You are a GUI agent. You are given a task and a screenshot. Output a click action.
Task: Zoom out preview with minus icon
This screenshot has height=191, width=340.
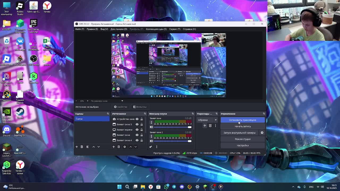(x=76, y=101)
